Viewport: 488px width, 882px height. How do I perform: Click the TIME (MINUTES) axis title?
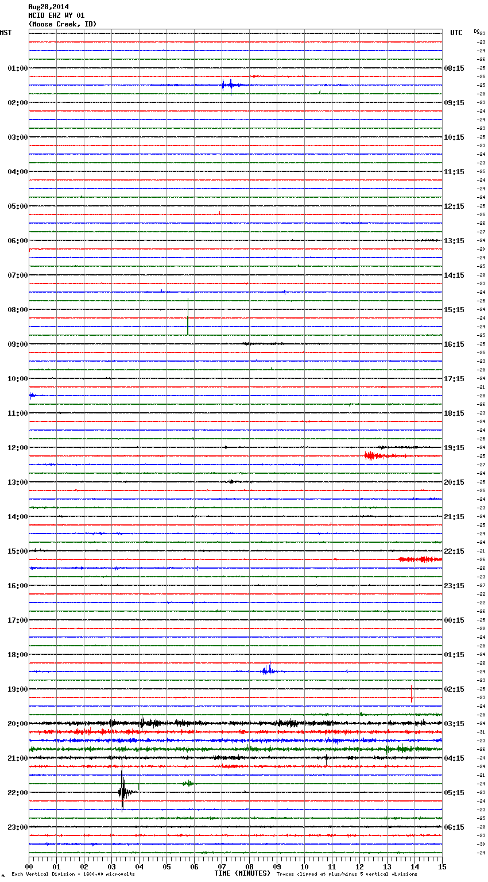tap(242, 873)
